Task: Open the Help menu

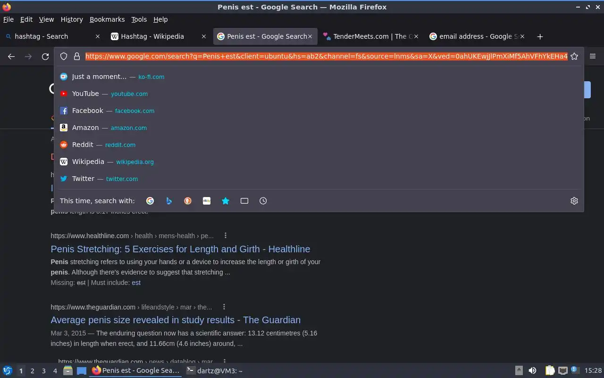Action: coord(160,19)
